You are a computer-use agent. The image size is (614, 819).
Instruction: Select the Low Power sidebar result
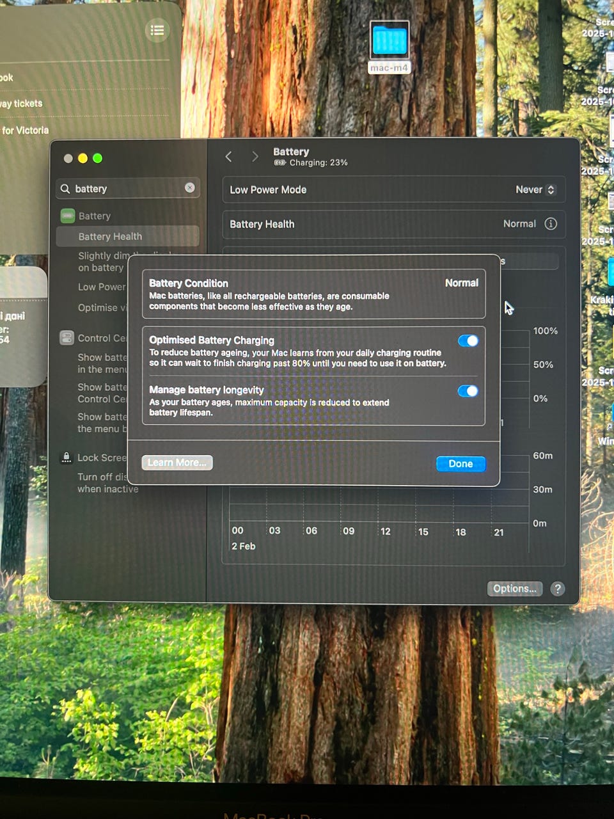click(102, 287)
